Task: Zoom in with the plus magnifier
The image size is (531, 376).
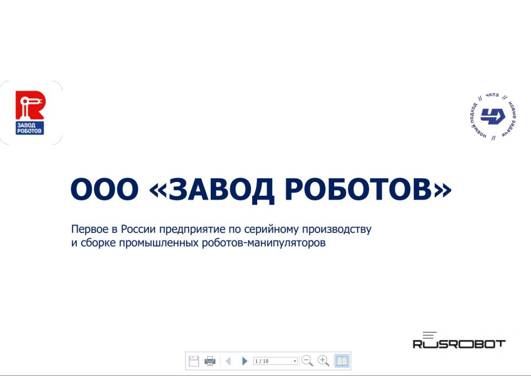Action: click(x=324, y=361)
